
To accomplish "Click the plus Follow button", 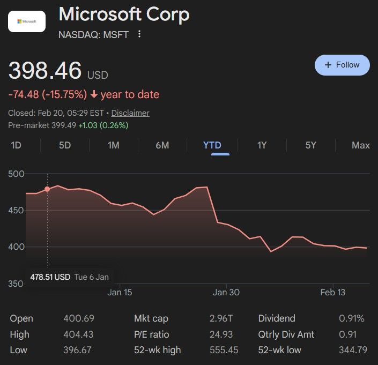I will click(x=342, y=65).
